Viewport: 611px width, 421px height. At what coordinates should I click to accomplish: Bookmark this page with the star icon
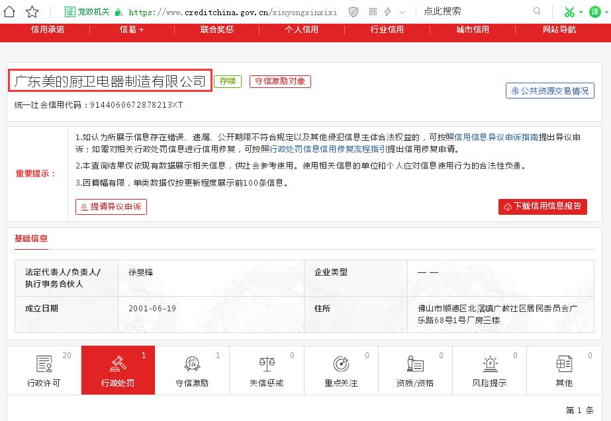click(32, 12)
